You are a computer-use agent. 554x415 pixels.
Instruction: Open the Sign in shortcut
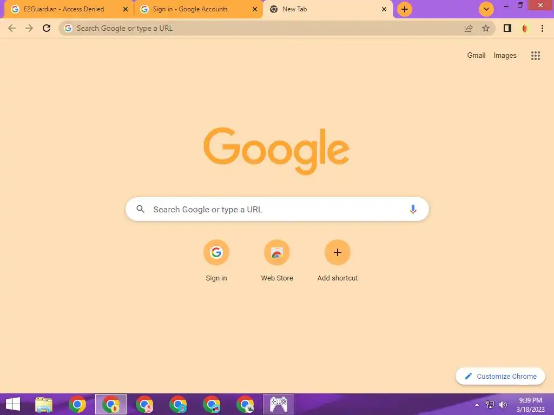(x=216, y=261)
